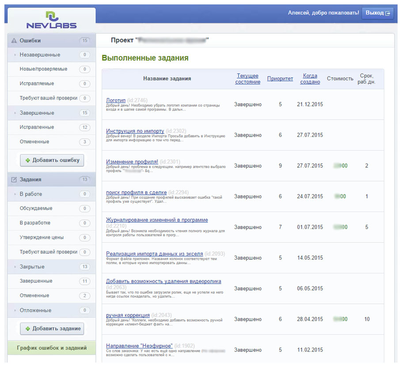Sort tasks by Когда создано column
This screenshot has height=367, width=402.
[x=310, y=79]
